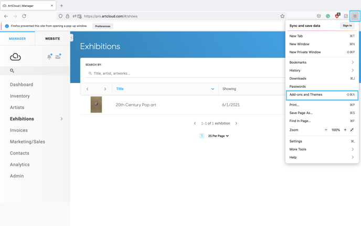Image resolution: width=361 pixels, height=226 pixels.
Task: Switch to the WEBSITE tab
Action: pos(52,39)
